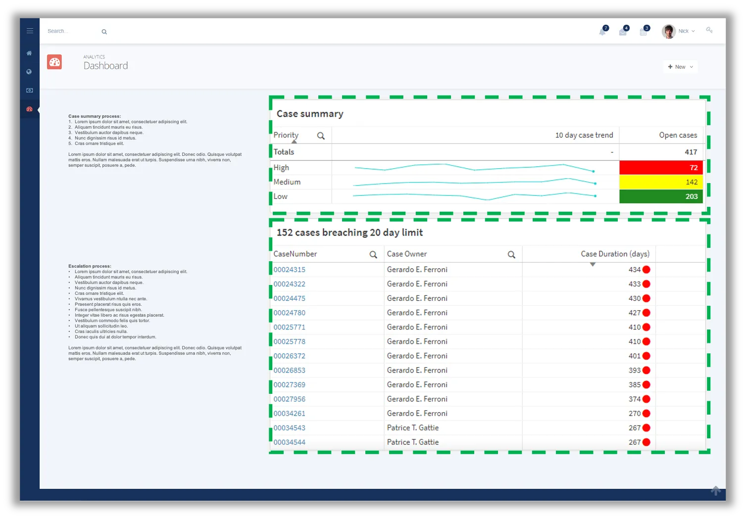This screenshot has height=519, width=746.
Task: Select the globe icon in the sidebar
Action: coord(29,72)
